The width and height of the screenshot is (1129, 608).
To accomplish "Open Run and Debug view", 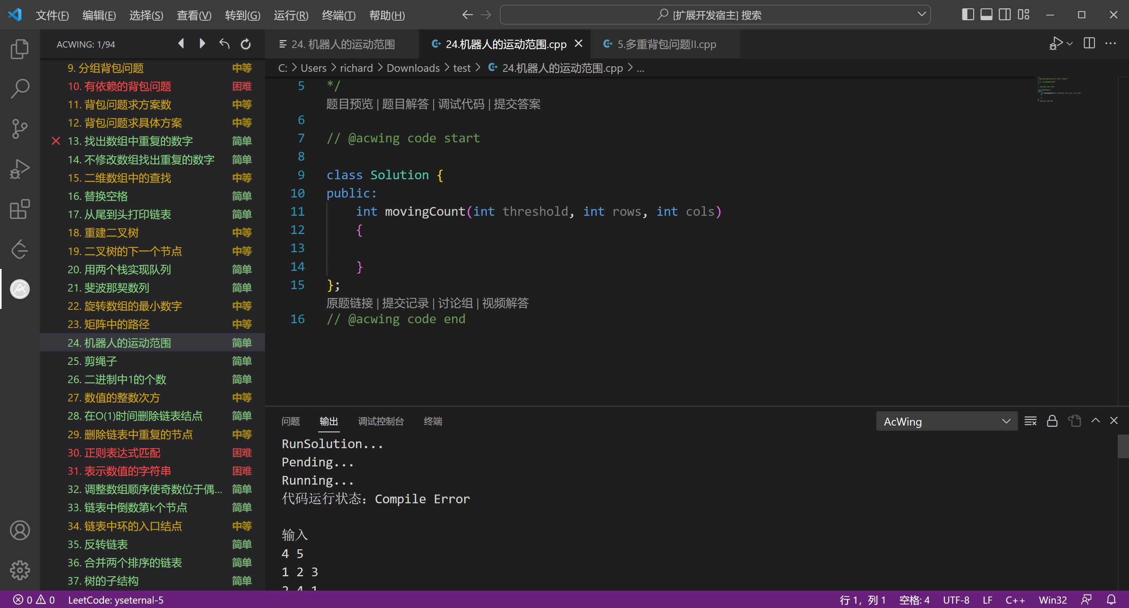I will click(x=20, y=169).
